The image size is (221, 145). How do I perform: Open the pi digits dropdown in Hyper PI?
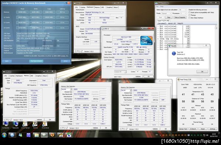coord(182,10)
